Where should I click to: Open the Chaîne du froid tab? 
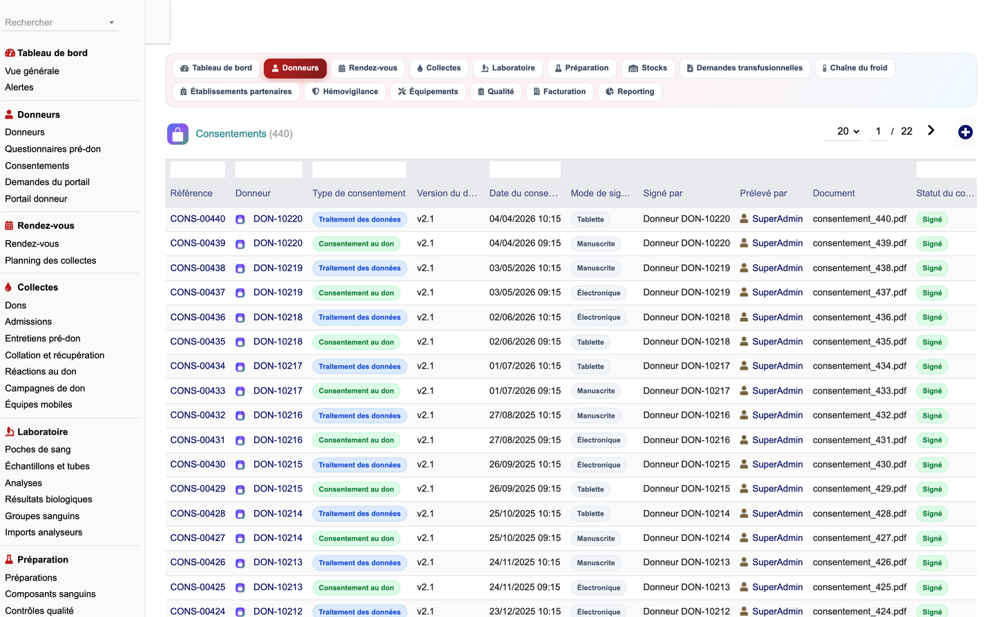click(x=854, y=68)
